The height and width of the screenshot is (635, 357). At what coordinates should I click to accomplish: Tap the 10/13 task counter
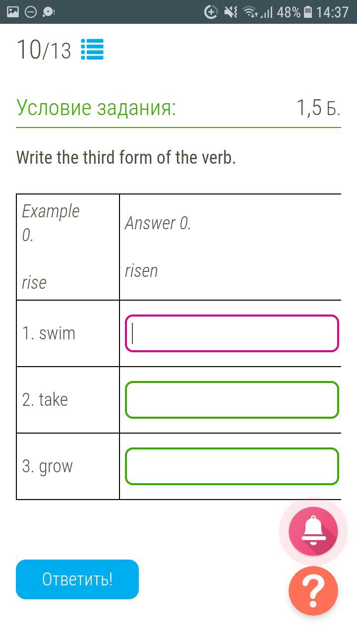point(44,50)
